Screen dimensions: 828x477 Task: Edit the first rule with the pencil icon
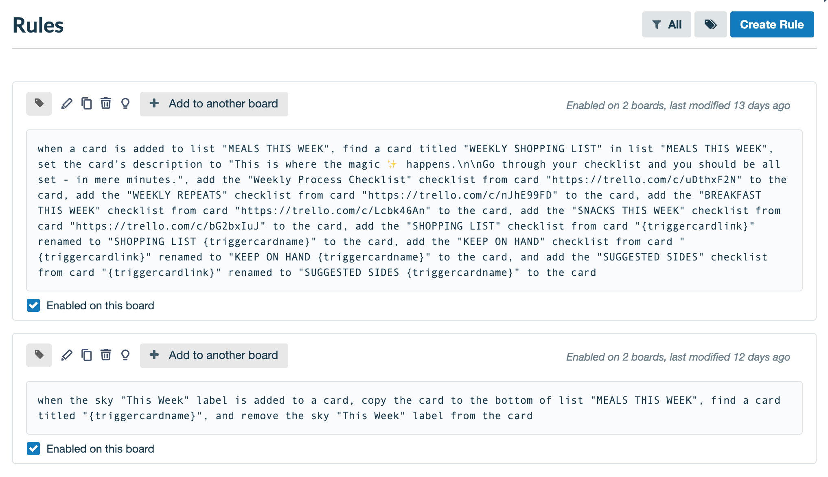(67, 104)
